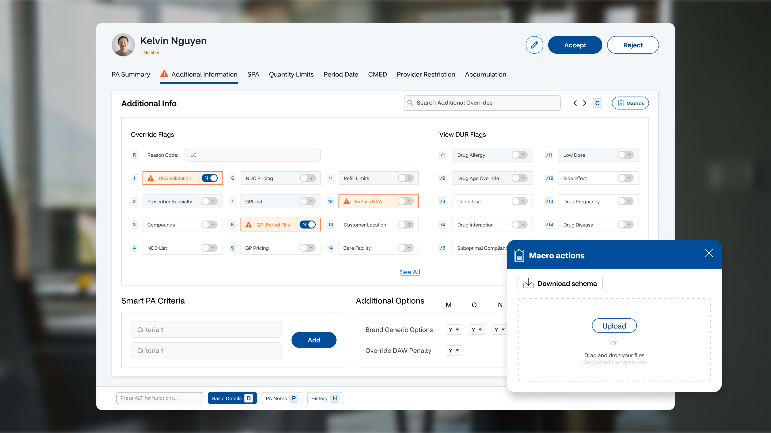Click the R shortcut badge for Reason Code

pos(134,155)
